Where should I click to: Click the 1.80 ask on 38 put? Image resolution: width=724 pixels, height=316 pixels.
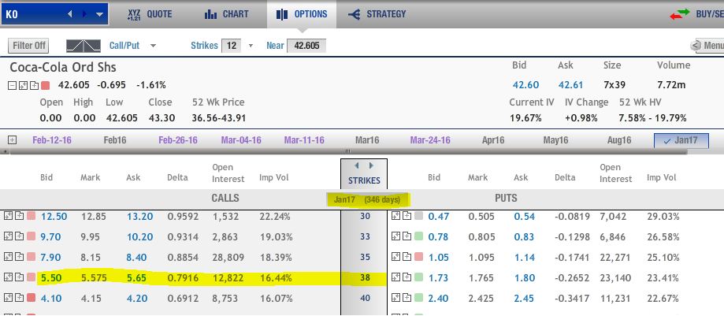(x=525, y=277)
